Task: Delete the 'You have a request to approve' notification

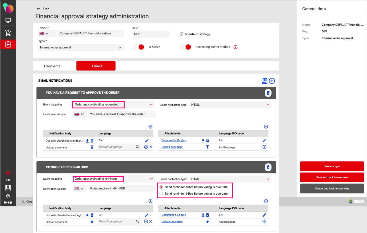Action: coord(268,93)
